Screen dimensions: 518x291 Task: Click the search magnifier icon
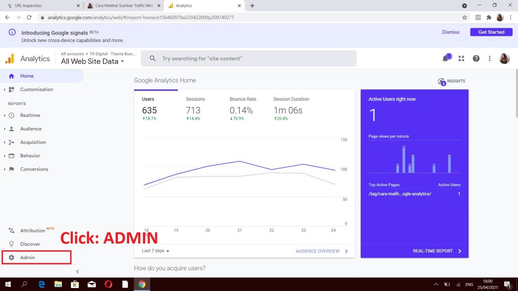click(x=152, y=59)
